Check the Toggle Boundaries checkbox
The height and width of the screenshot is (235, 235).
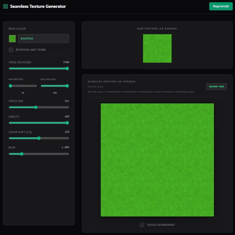pos(142,225)
